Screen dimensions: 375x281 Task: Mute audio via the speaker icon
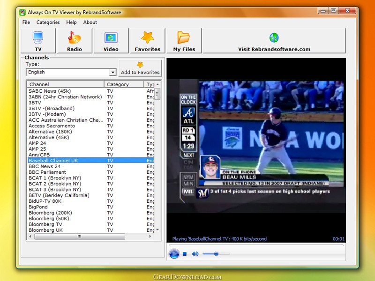tap(195, 254)
